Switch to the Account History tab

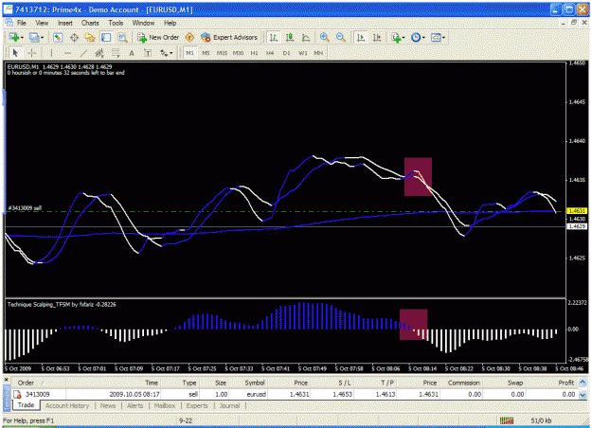[67, 405]
